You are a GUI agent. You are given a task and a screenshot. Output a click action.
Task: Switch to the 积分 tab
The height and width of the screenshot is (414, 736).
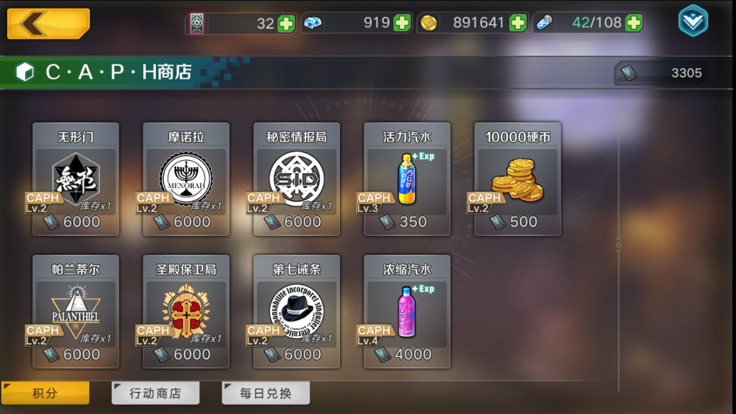[x=46, y=393]
